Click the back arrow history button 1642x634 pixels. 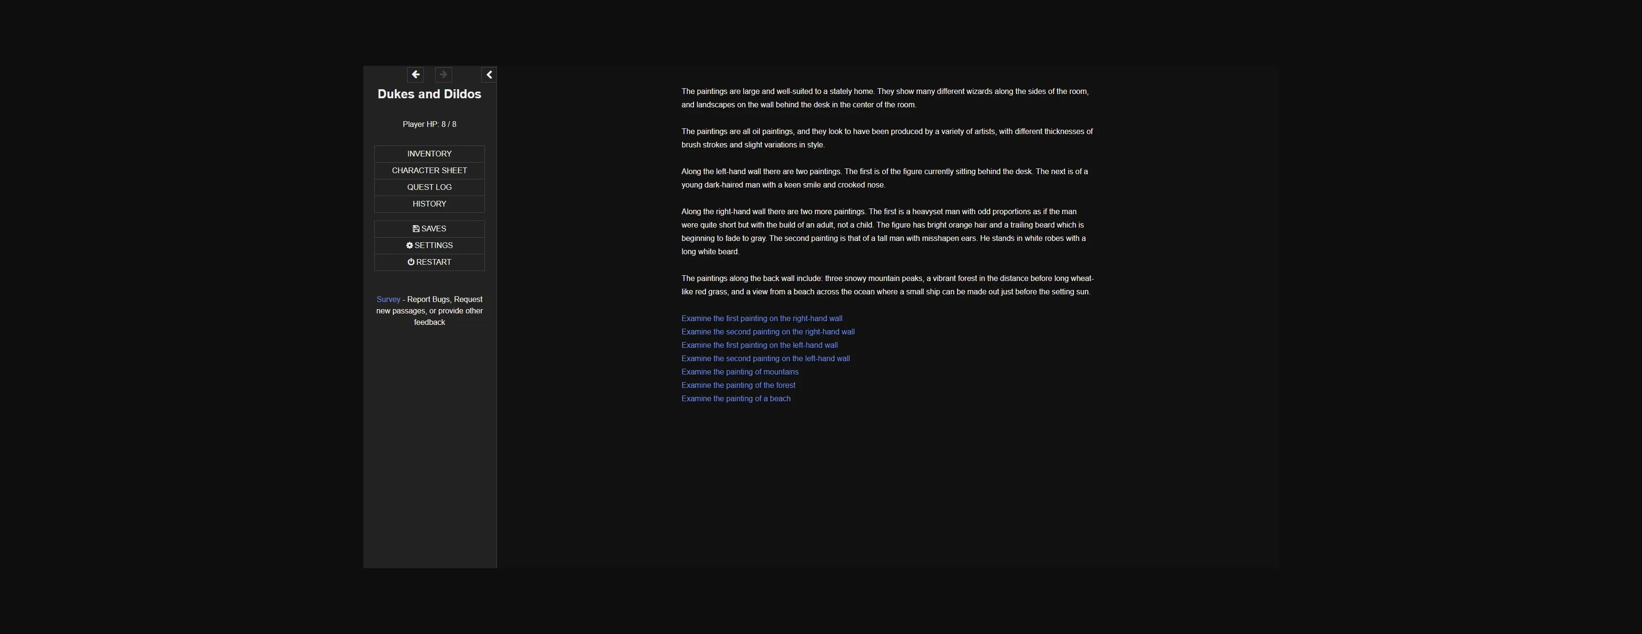click(415, 74)
